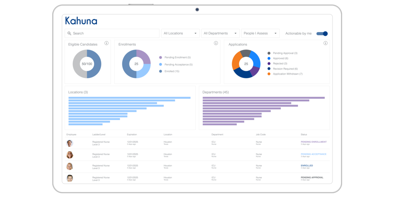Select the second employee's avatar photo
394x197 pixels.
70,155
